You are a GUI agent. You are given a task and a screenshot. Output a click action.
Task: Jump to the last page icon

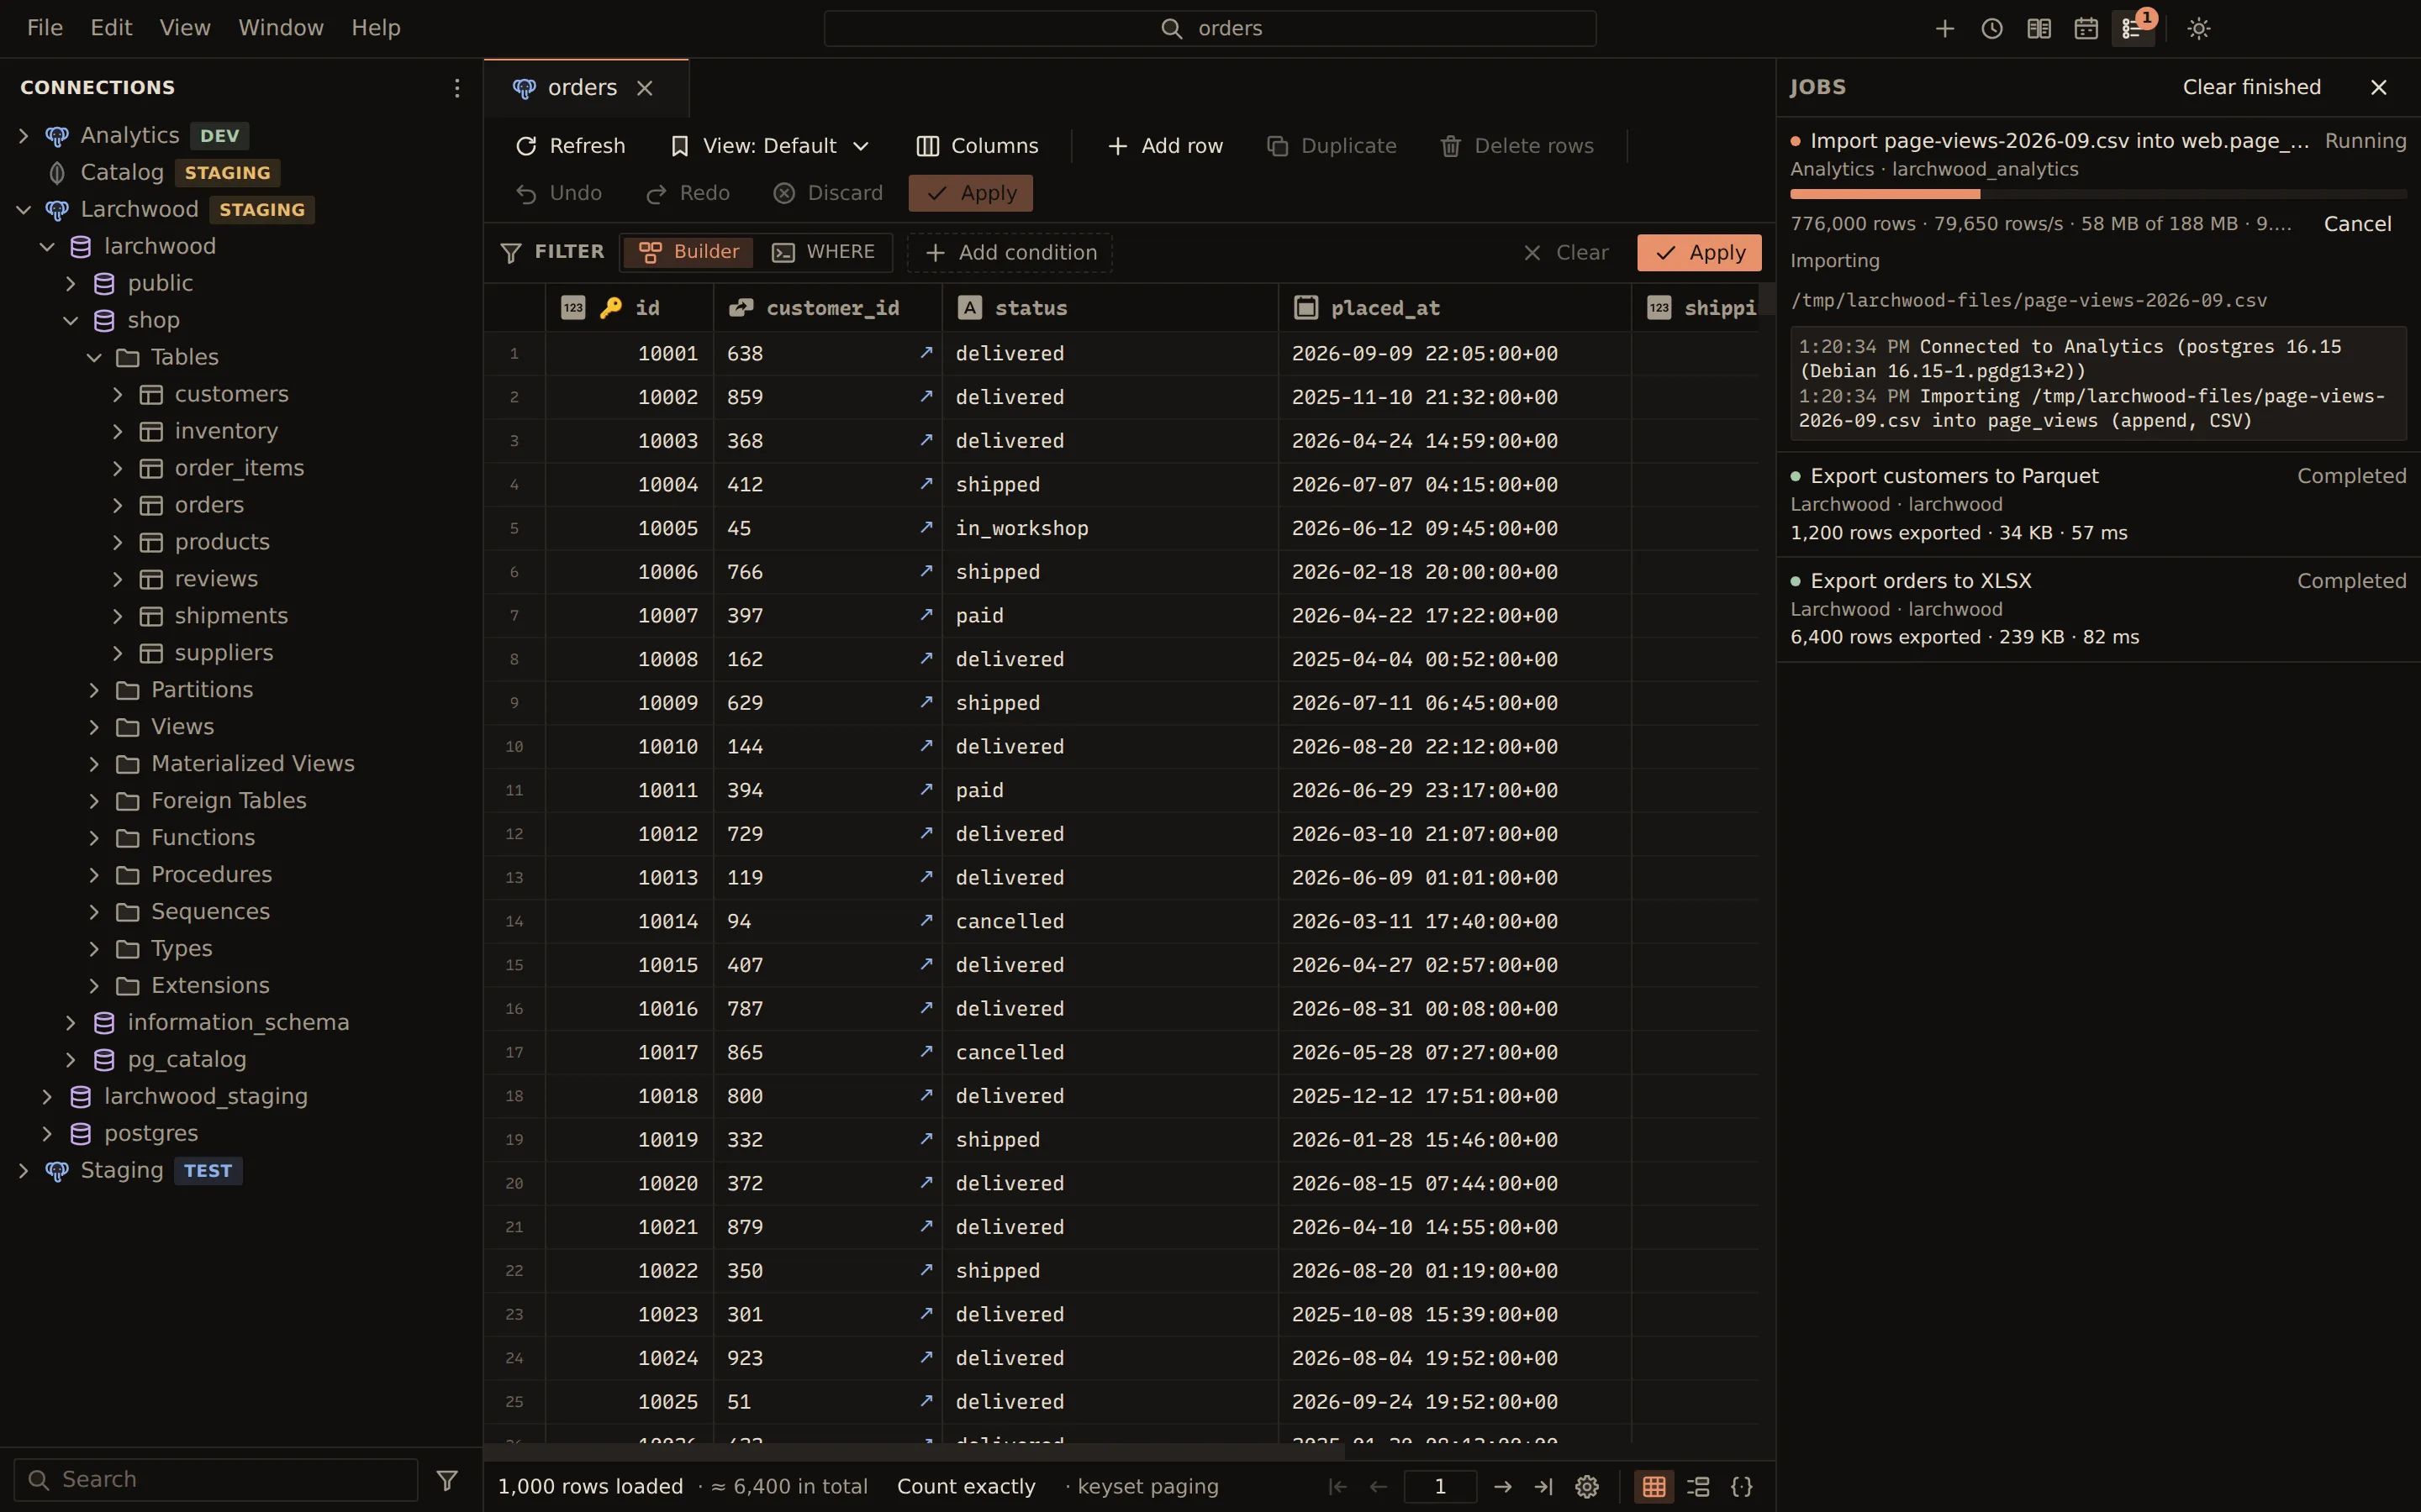coord(1543,1487)
